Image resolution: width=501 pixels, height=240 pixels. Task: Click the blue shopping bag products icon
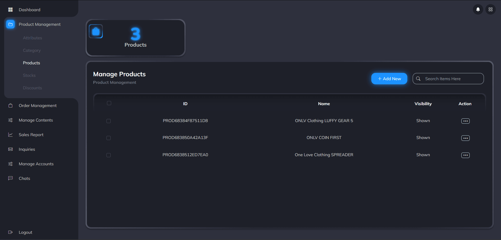pos(96,31)
